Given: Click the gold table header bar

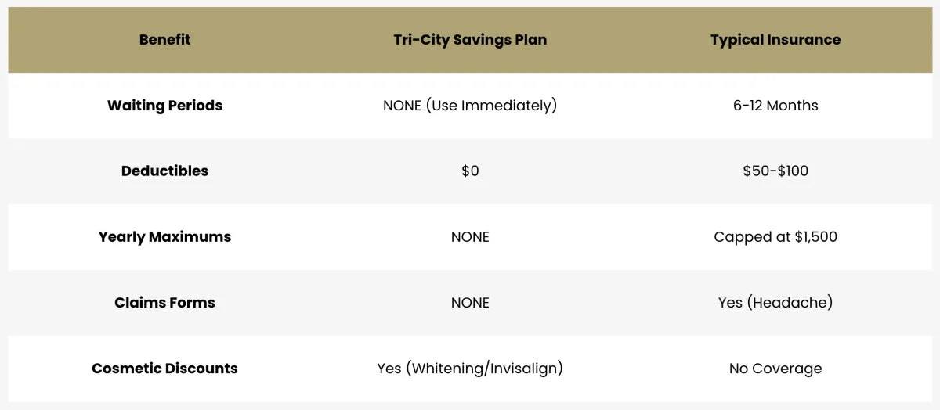Looking at the screenshot, I should pyautogui.click(x=470, y=40).
